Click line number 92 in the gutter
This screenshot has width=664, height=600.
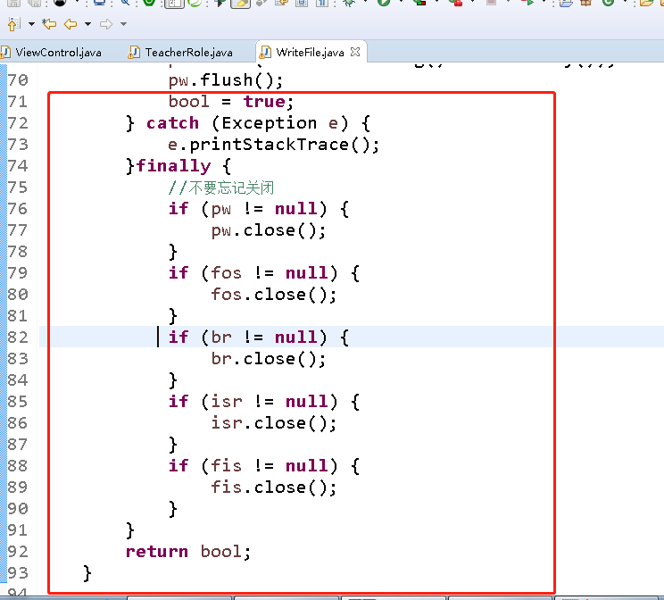tap(18, 552)
